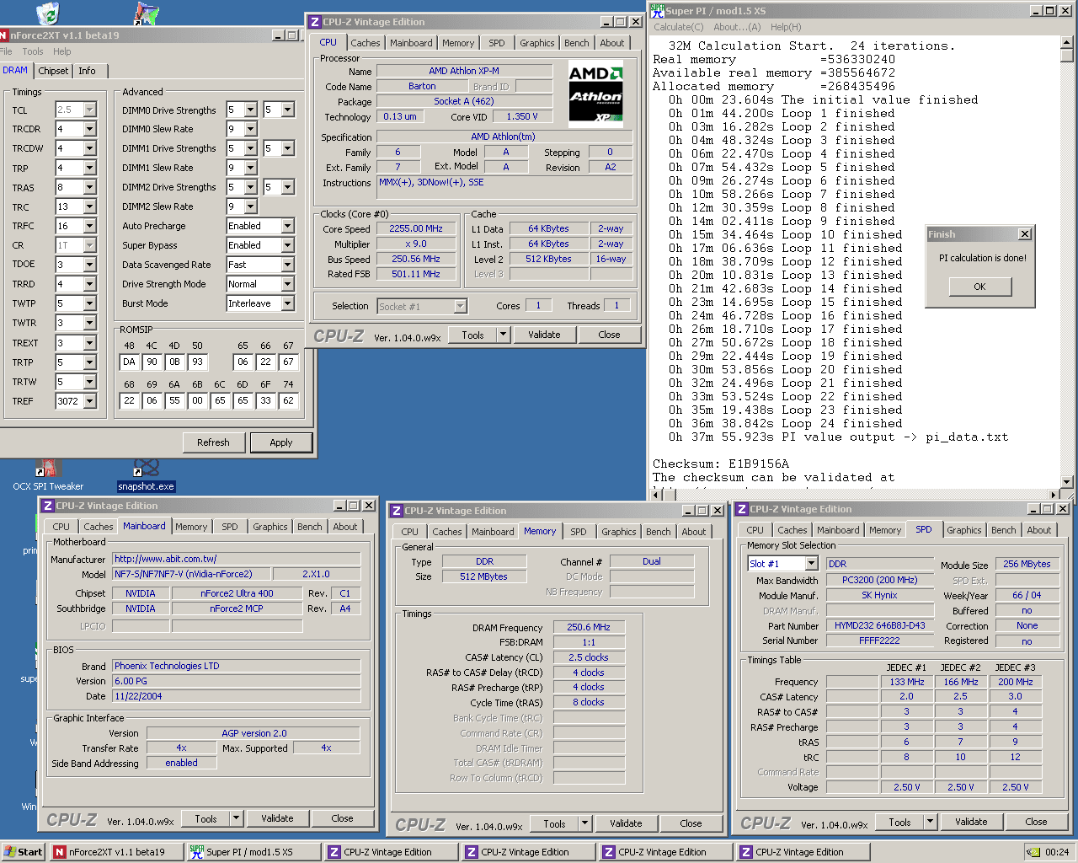Click the AMD Athlon XP logo in CPU-Z
The height and width of the screenshot is (863, 1078).
point(595,93)
